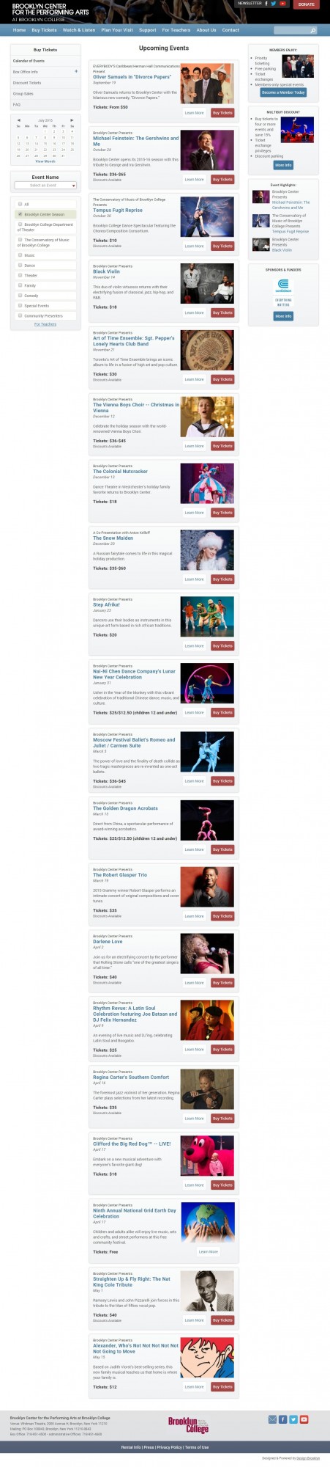Buy Tickets for Darlene Love
330x1467 pixels.
222,983
